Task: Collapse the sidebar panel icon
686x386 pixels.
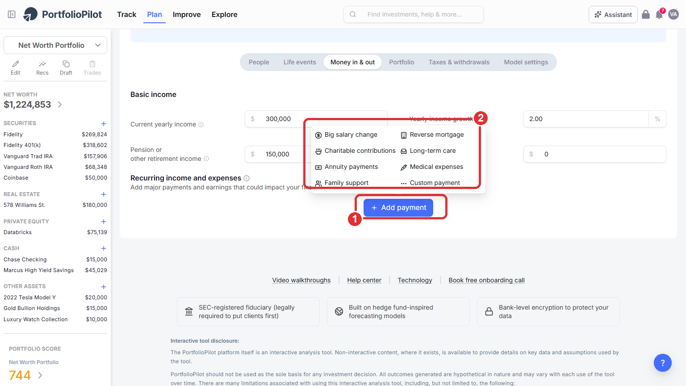Action: [x=12, y=14]
